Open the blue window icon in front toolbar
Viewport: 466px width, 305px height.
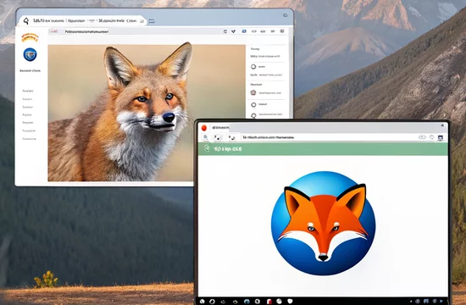pyautogui.click(x=441, y=137)
